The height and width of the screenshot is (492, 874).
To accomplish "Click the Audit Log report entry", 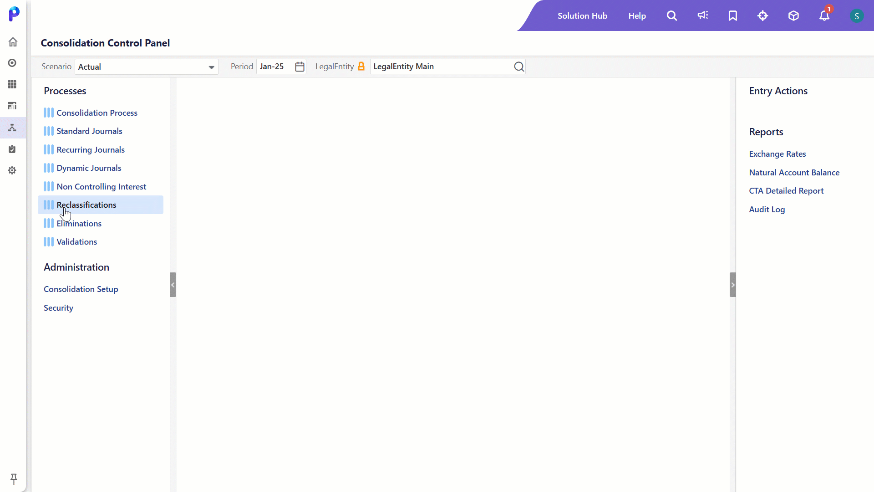I will (x=767, y=209).
